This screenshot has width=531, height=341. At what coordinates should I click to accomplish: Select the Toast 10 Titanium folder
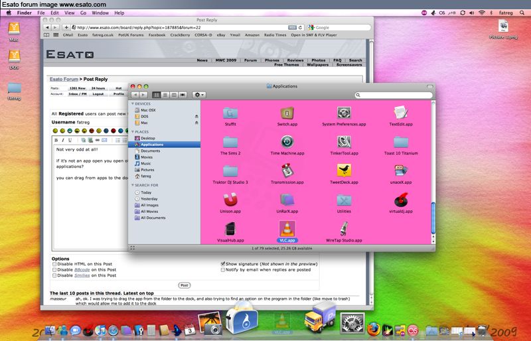coord(401,142)
